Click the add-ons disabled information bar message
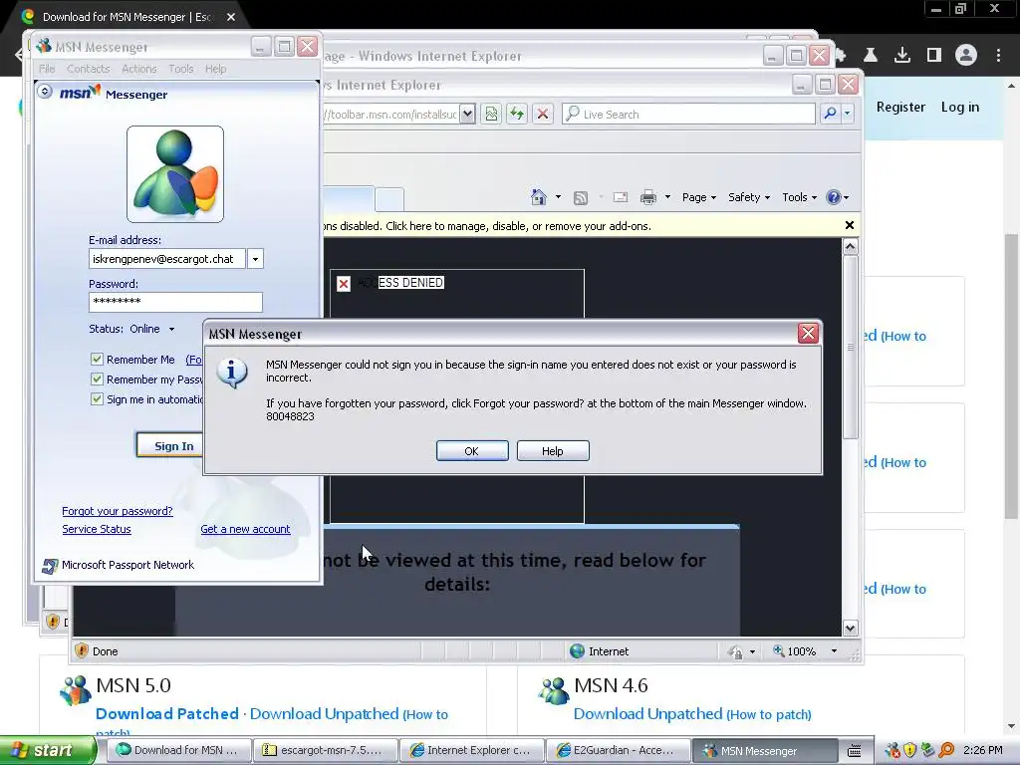 point(488,226)
